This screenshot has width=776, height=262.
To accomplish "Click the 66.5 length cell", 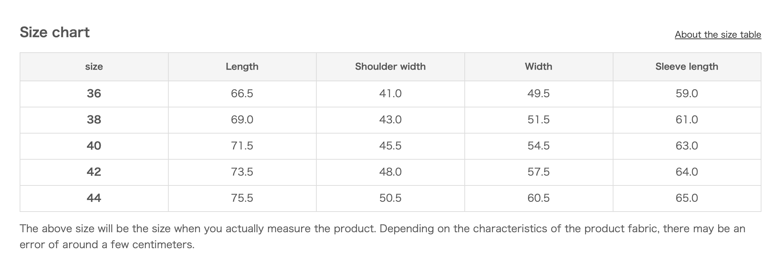I will click(242, 94).
